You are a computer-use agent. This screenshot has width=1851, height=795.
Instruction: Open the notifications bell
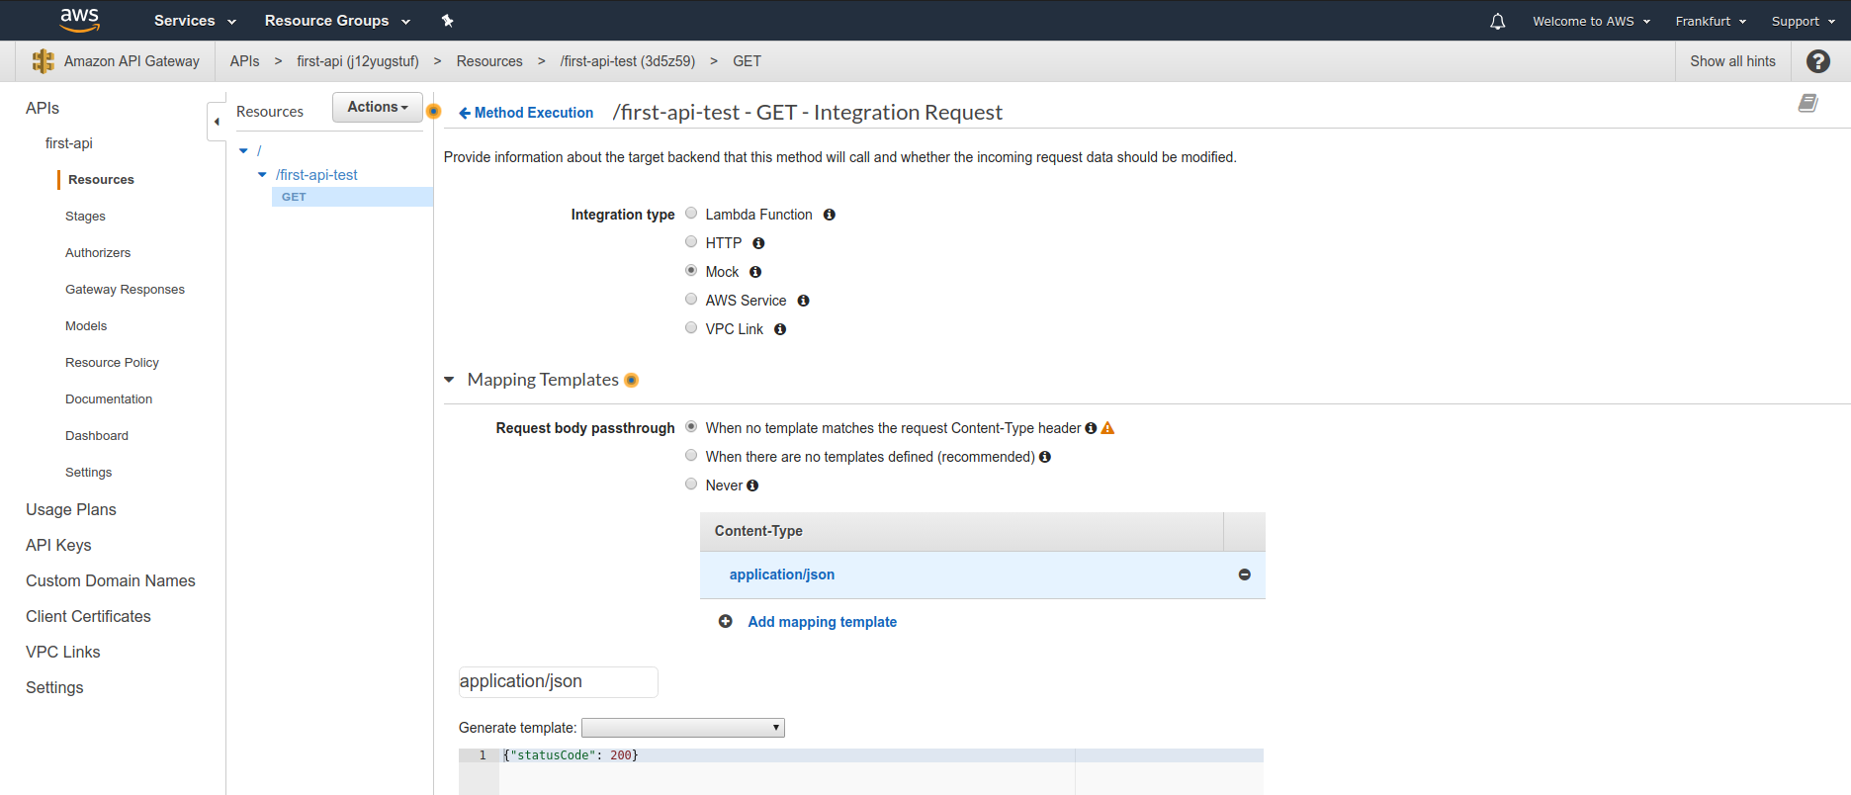pyautogui.click(x=1498, y=21)
